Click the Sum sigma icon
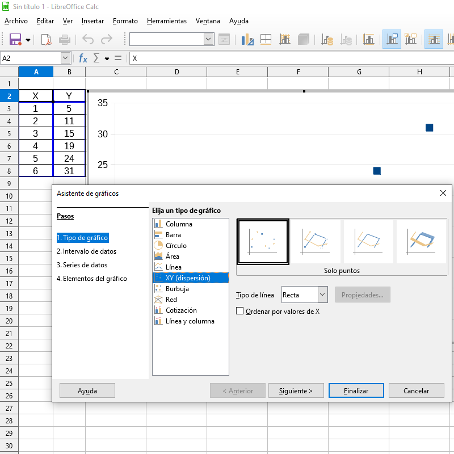Image resolution: width=454 pixels, height=454 pixels. pos(96,58)
